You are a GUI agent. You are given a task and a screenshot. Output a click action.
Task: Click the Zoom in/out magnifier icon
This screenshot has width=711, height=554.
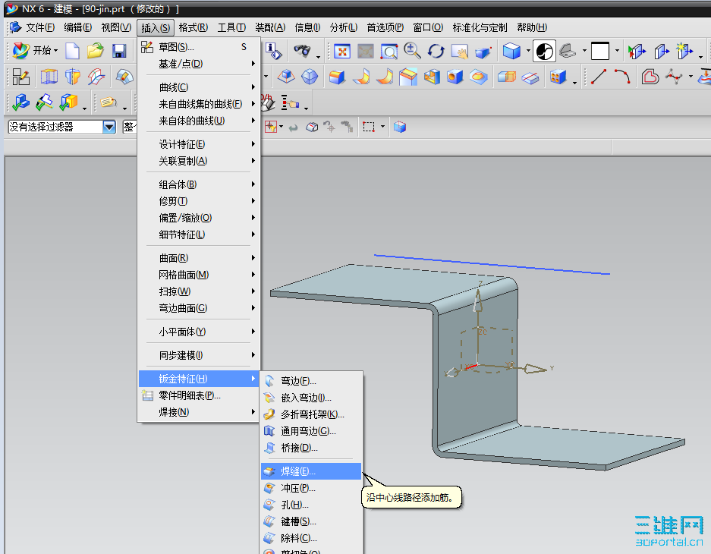tap(412, 51)
